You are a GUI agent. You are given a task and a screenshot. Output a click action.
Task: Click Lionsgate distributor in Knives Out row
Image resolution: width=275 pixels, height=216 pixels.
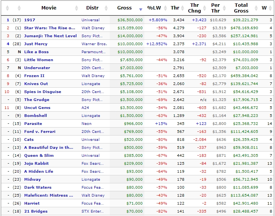pos(91,84)
